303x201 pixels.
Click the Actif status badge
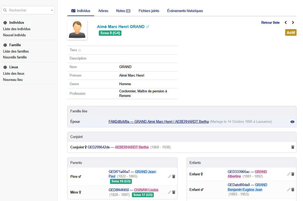click(x=291, y=33)
